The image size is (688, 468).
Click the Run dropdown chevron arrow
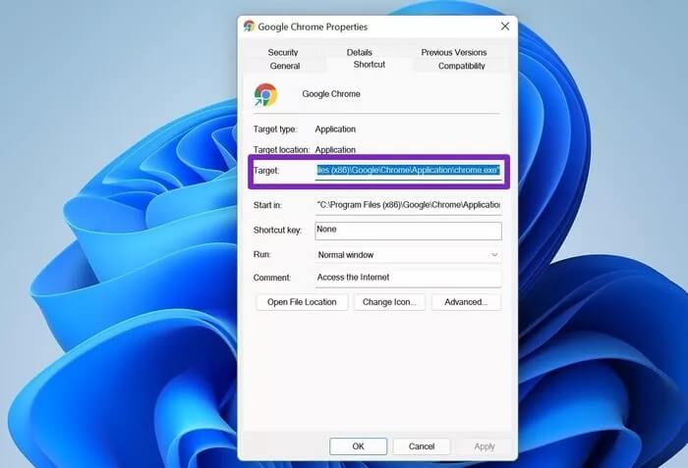point(494,254)
